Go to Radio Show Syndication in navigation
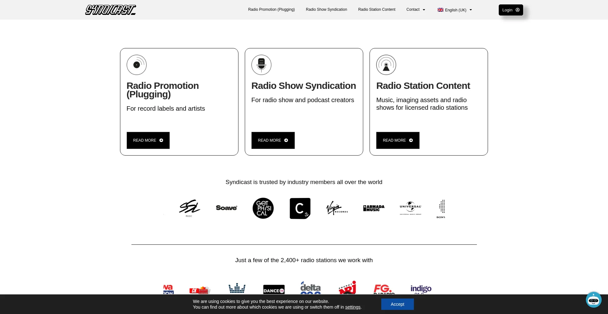The width and height of the screenshot is (608, 314). [326, 9]
